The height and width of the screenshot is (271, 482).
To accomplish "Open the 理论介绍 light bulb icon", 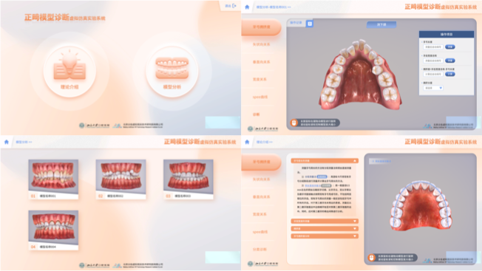I will coord(69,71).
